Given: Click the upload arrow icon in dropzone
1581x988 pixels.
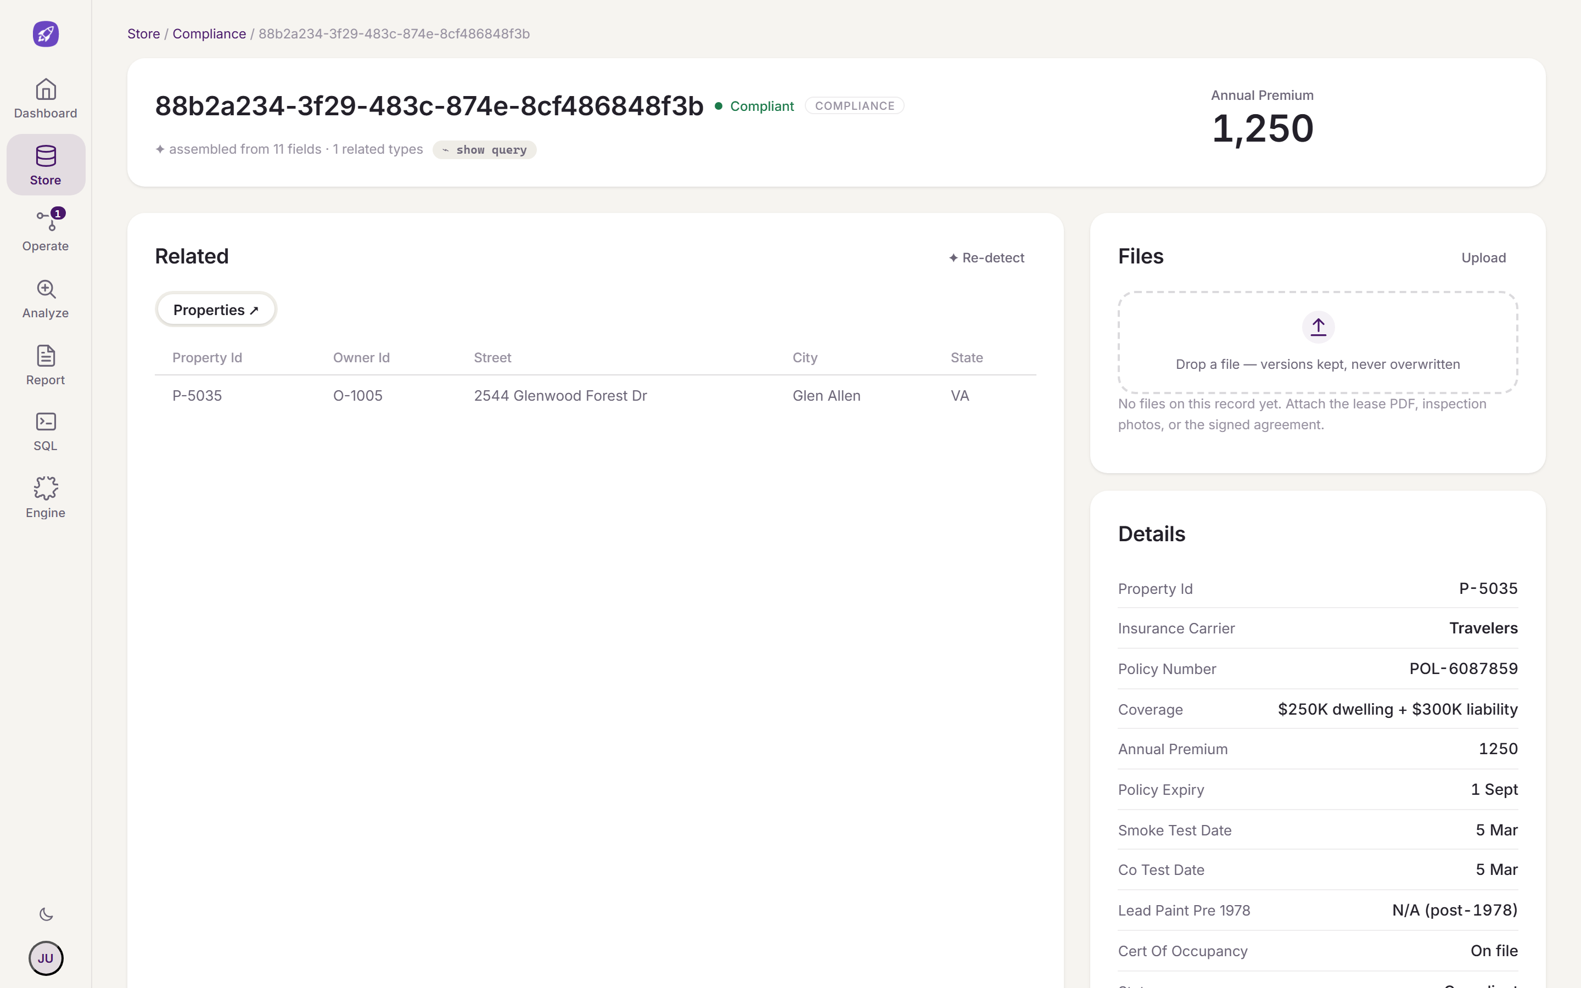Looking at the screenshot, I should (1317, 327).
